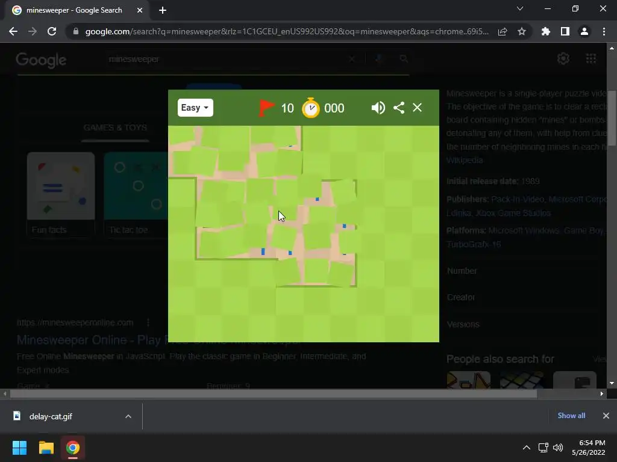Go back to the previous page

[x=13, y=31]
